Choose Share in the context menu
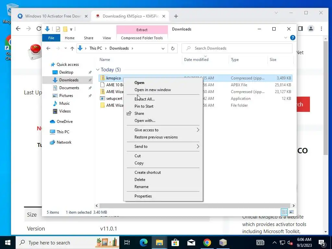 139,113
